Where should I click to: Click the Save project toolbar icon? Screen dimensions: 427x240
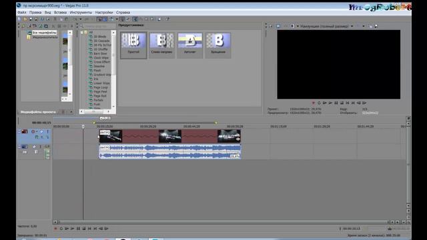[x=31, y=19]
